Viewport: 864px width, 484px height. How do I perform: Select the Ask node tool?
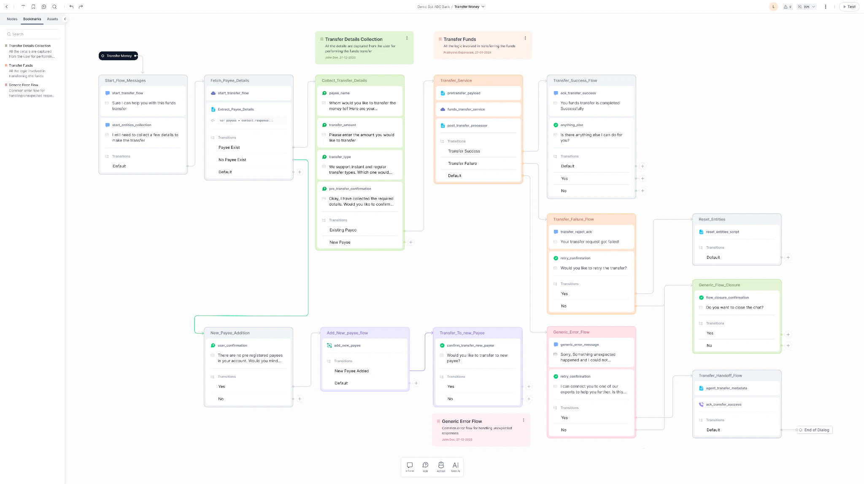425,467
